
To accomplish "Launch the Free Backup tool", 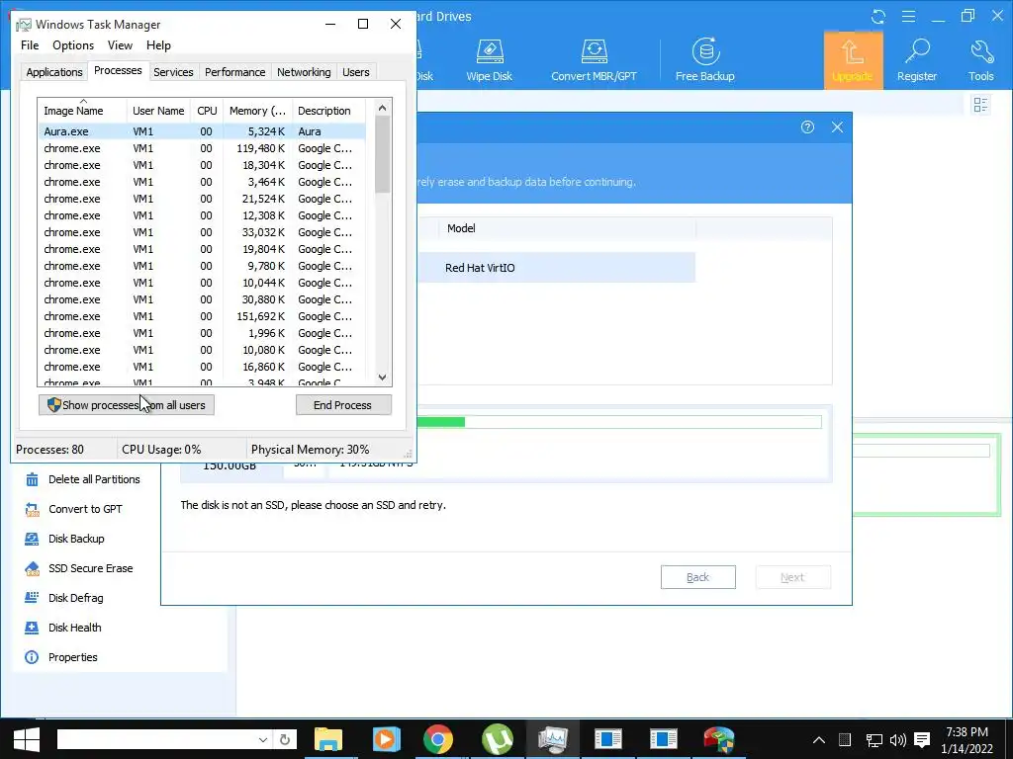I will click(704, 60).
